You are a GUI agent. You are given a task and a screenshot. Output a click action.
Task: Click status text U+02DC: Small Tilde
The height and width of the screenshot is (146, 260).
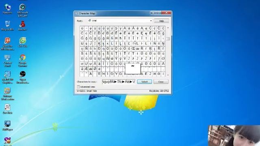pos(87,91)
